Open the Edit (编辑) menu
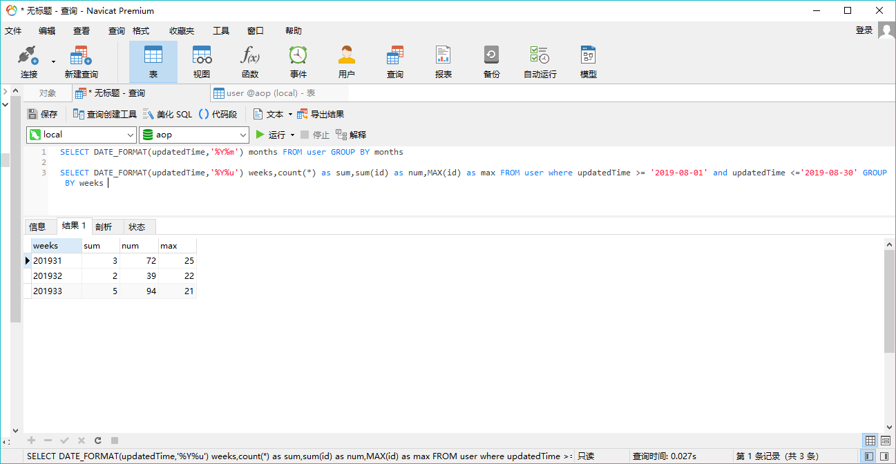 click(47, 31)
